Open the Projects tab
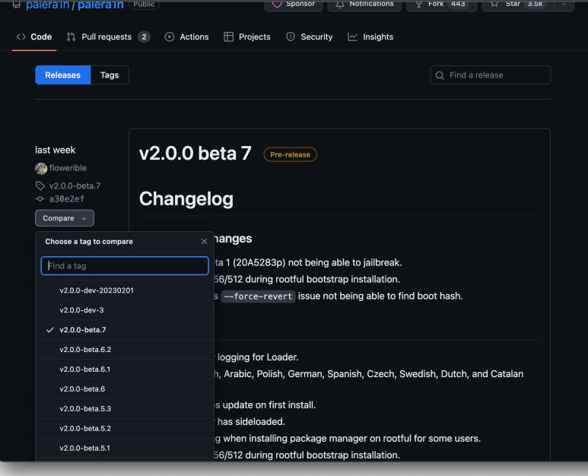 [247, 36]
